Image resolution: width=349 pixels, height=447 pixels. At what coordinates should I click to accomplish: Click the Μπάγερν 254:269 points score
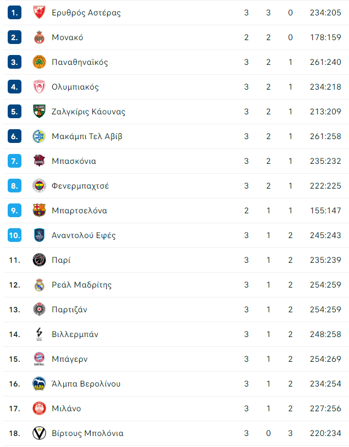[325, 359]
